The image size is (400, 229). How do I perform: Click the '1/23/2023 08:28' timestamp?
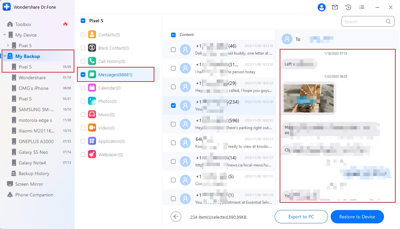[x=336, y=76]
